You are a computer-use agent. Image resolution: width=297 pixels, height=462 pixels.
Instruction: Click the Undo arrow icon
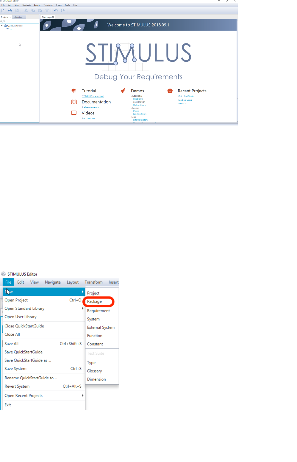[x=56, y=10]
